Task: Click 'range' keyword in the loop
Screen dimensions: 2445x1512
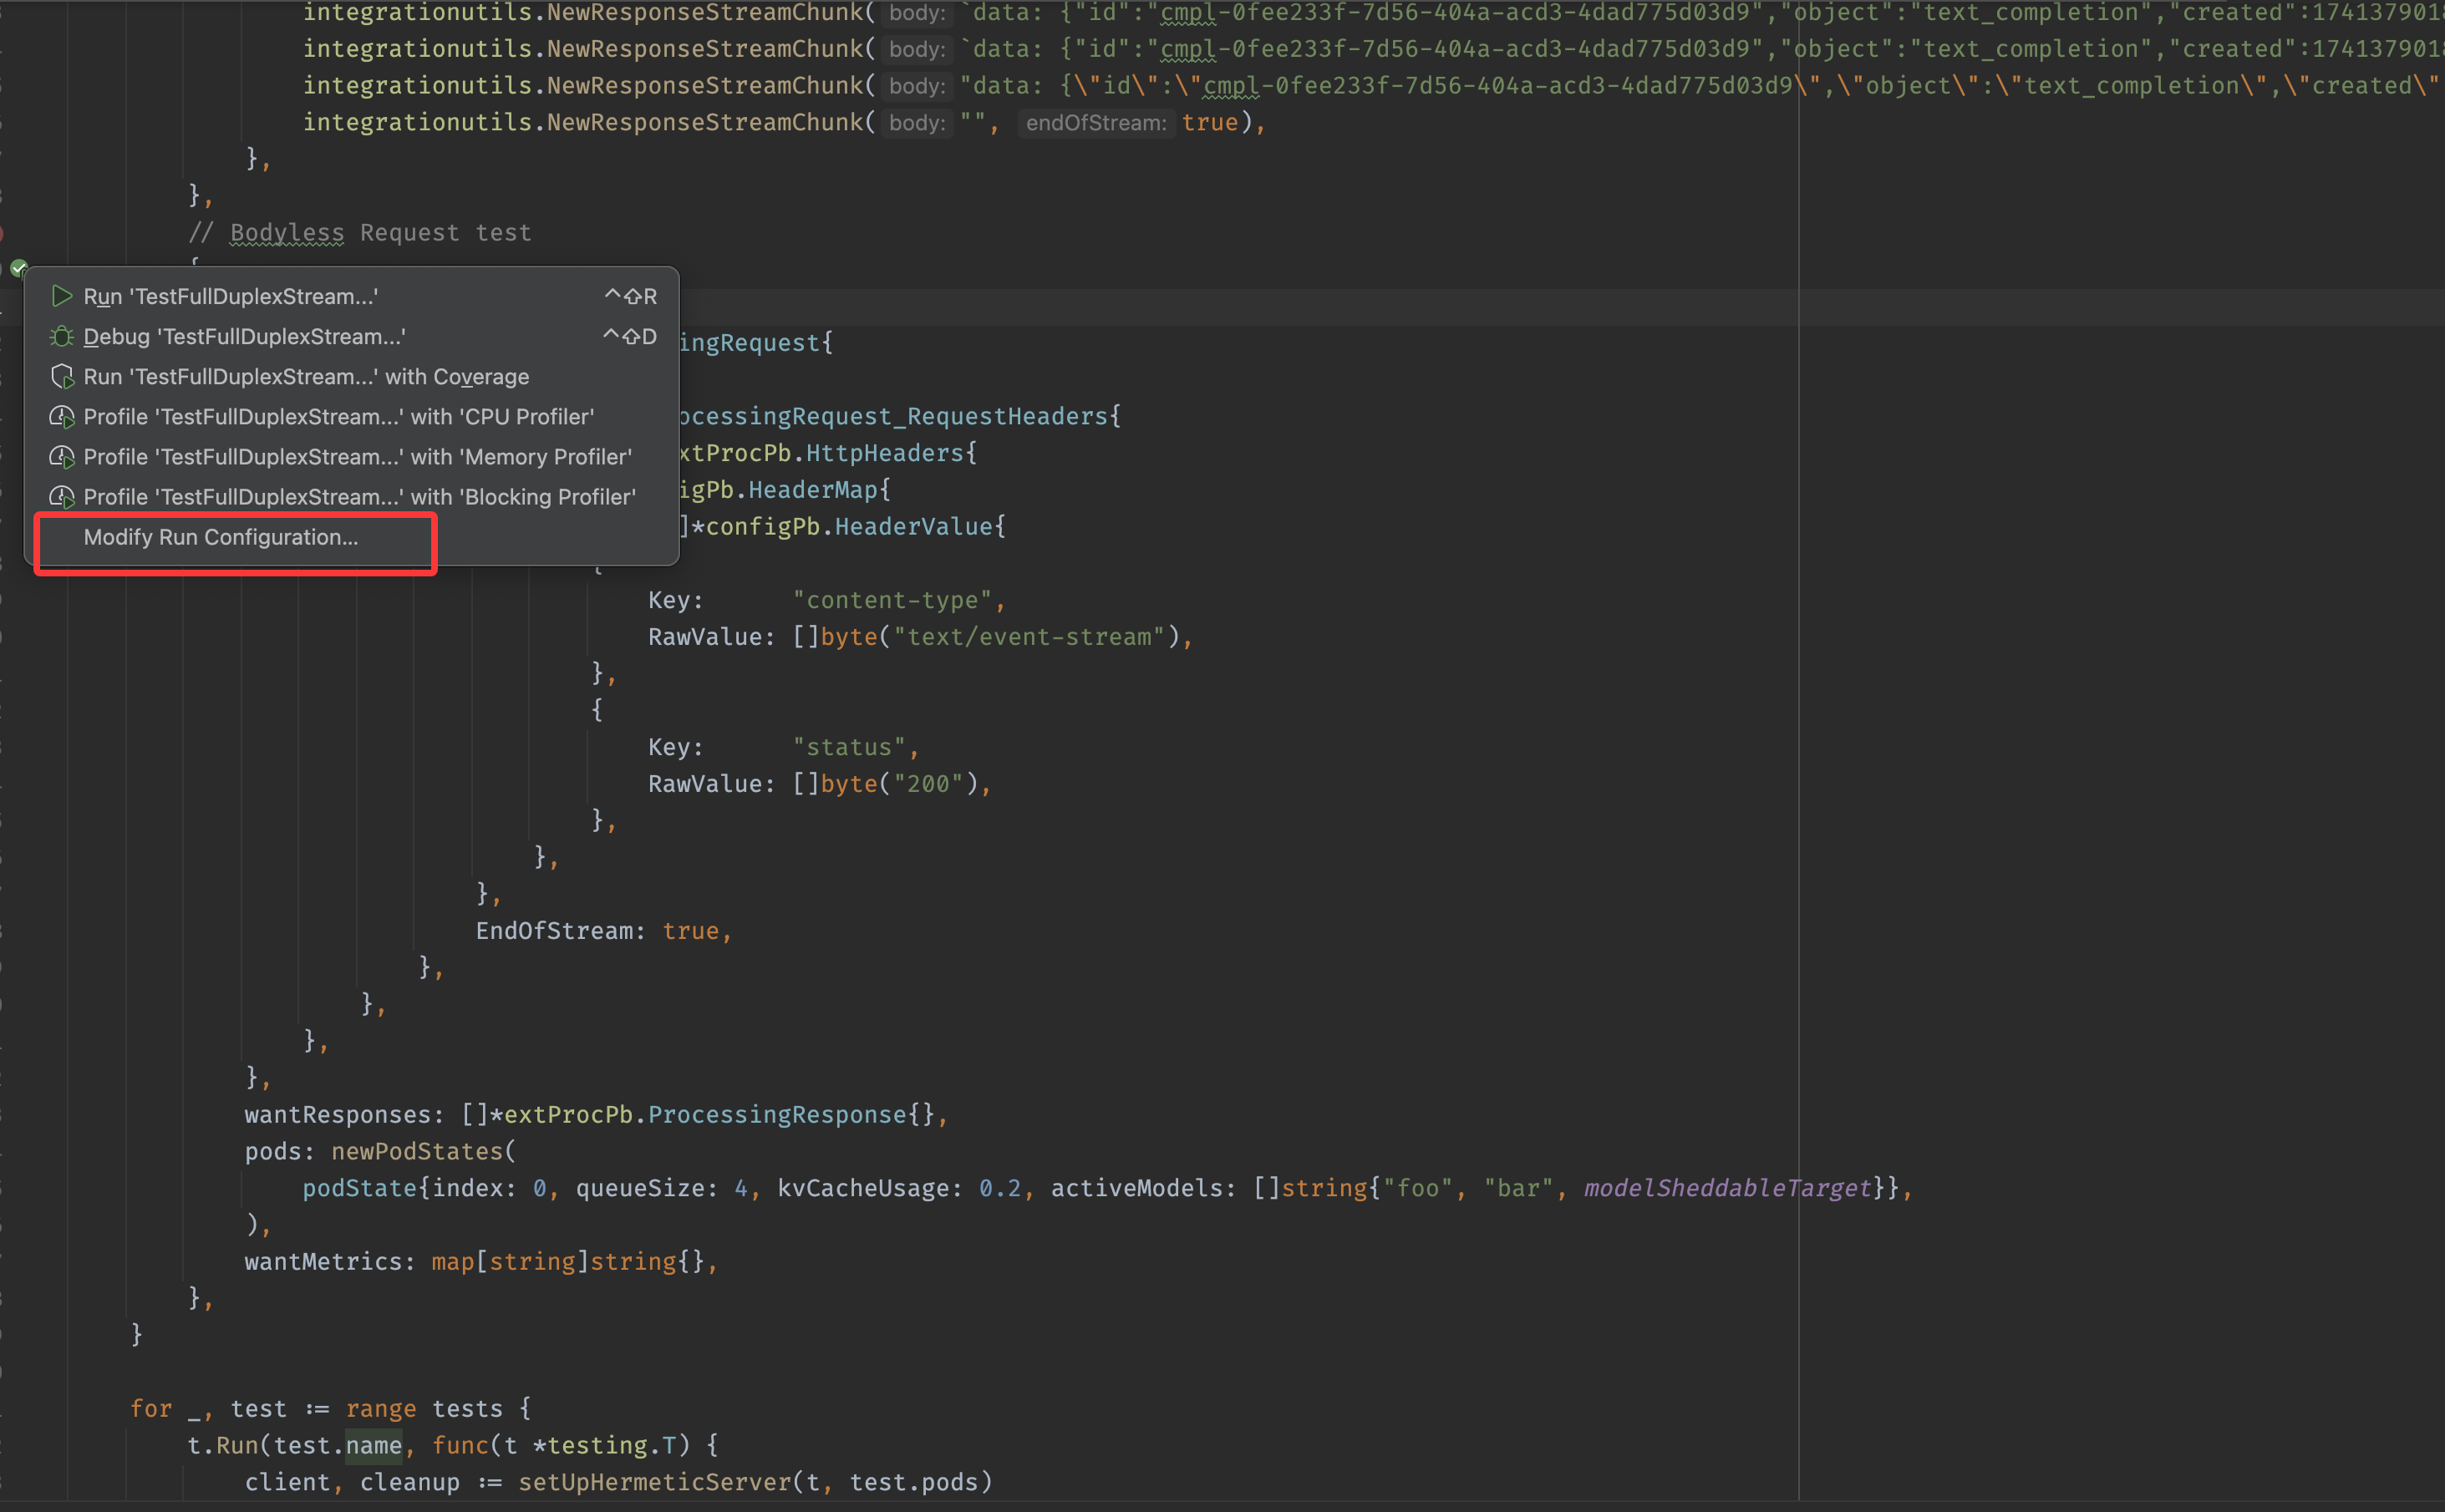Action: tap(381, 1408)
